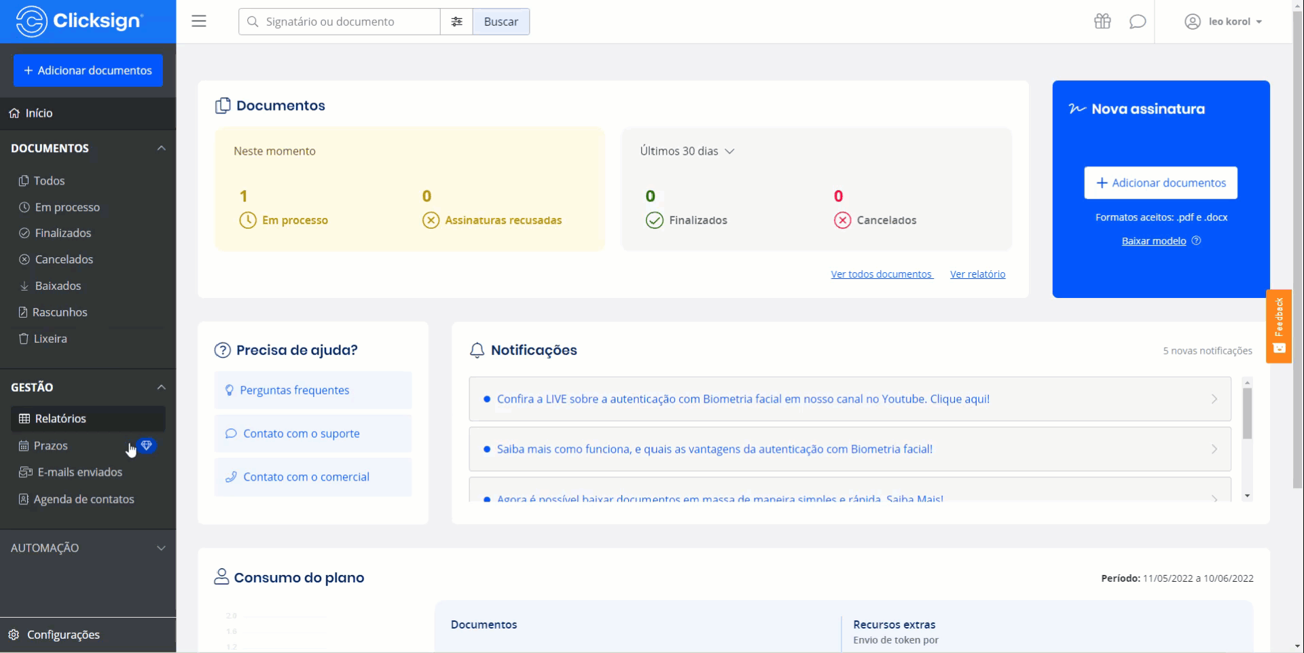Open the chat messages icon
Viewport: 1304px width, 653px height.
(1138, 22)
